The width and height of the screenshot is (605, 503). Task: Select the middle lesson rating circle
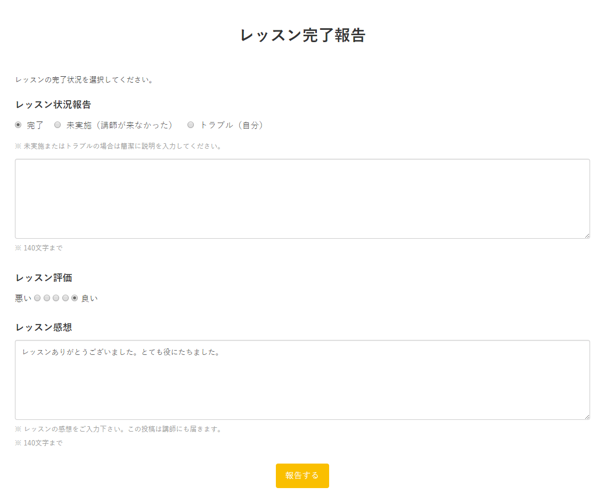click(x=56, y=298)
